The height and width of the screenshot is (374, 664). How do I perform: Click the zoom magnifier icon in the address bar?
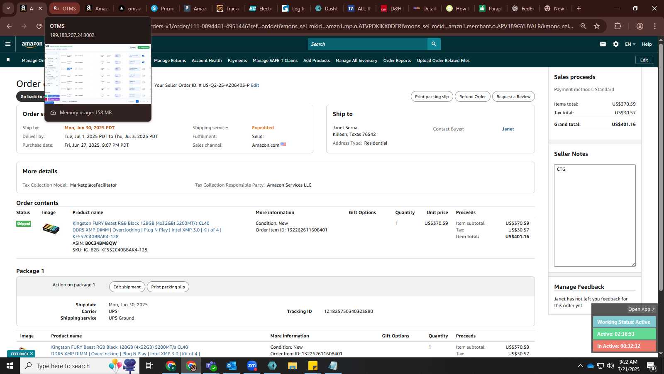tap(583, 26)
